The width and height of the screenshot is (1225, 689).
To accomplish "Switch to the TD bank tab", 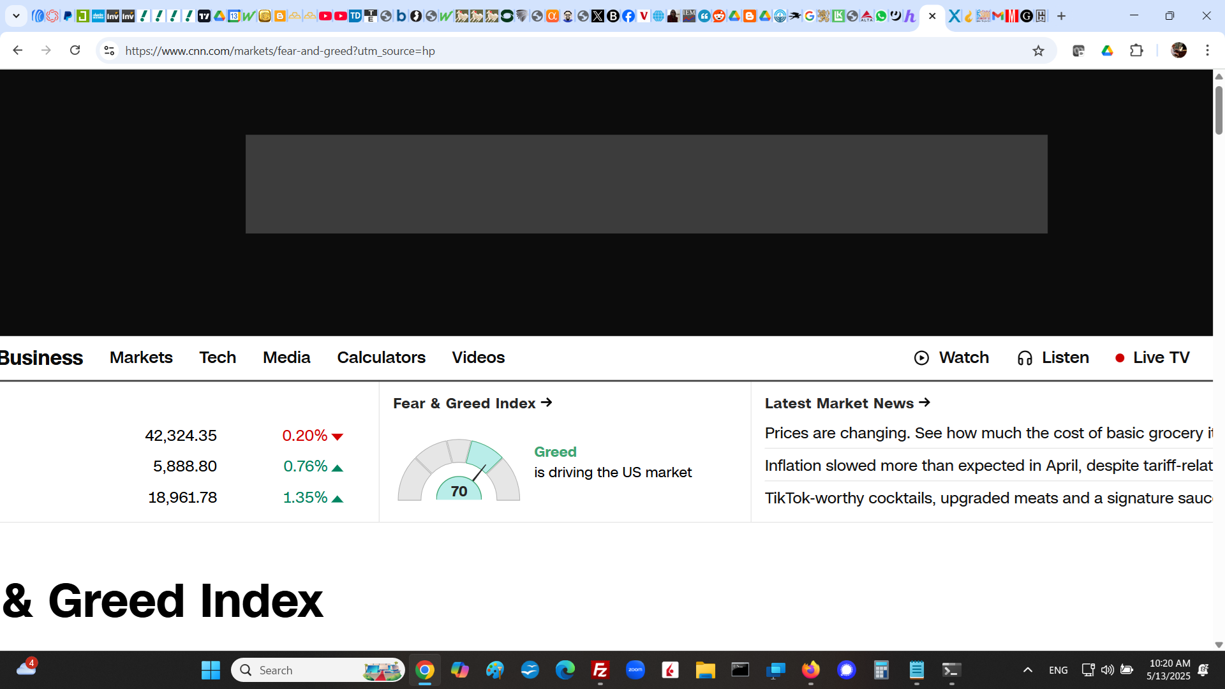I will pos(355,16).
